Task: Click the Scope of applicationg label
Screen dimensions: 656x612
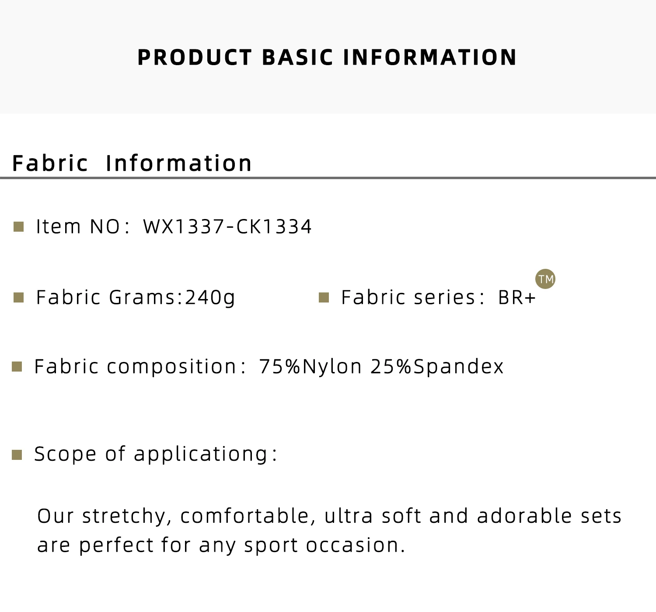Action: coord(155,454)
